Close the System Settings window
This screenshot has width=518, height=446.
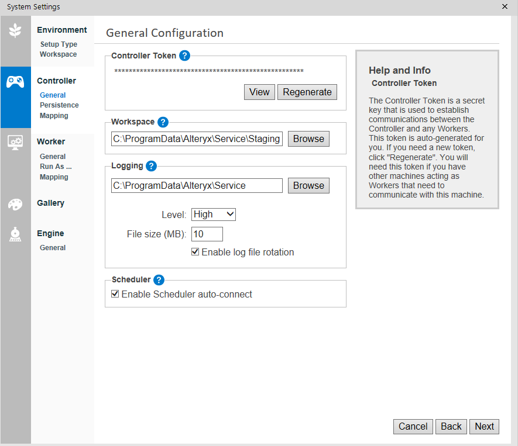click(x=505, y=6)
